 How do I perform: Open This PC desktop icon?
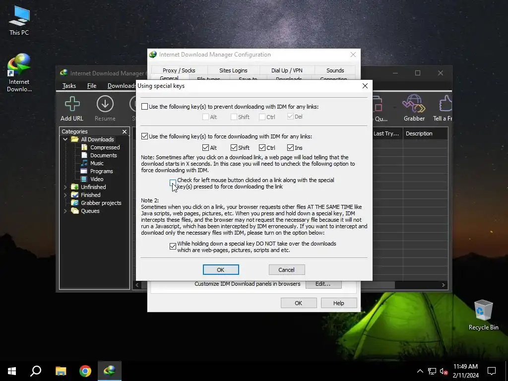19,21
